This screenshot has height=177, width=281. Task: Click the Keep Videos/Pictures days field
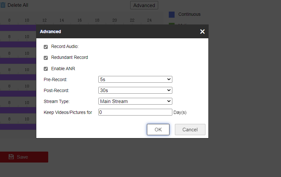tap(135, 112)
